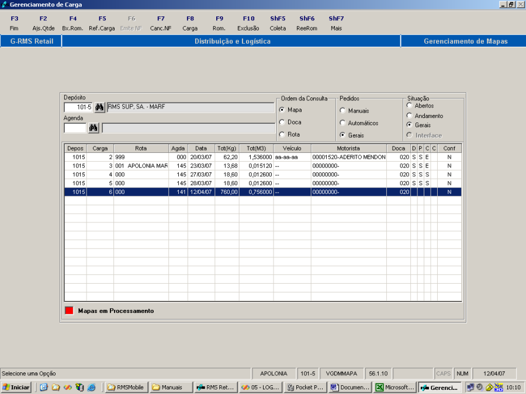This screenshot has width=526, height=394.
Task: Select row with date 20/03/07
Action: pos(263,157)
